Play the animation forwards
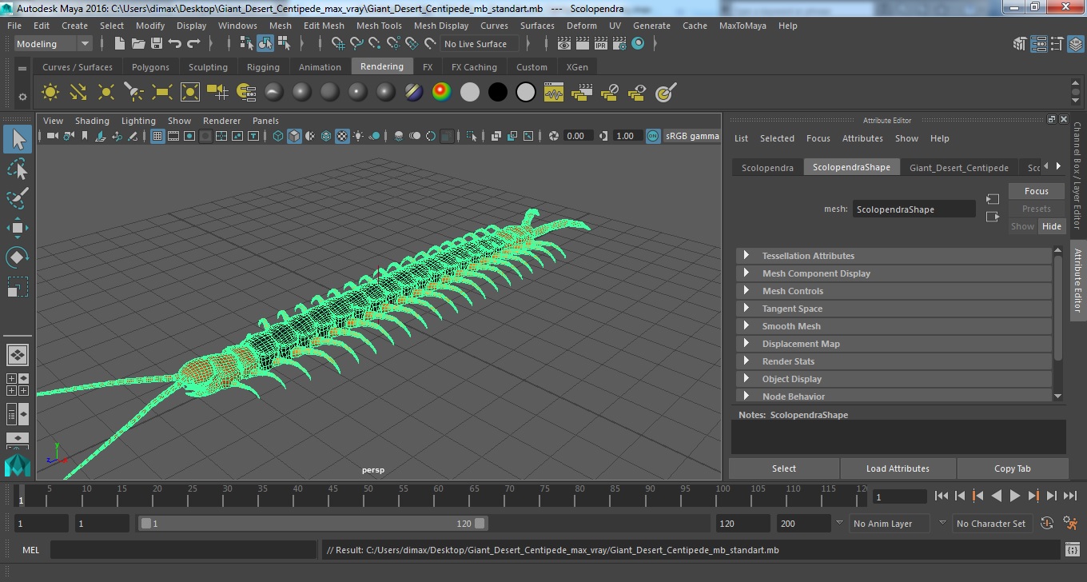 click(1014, 496)
